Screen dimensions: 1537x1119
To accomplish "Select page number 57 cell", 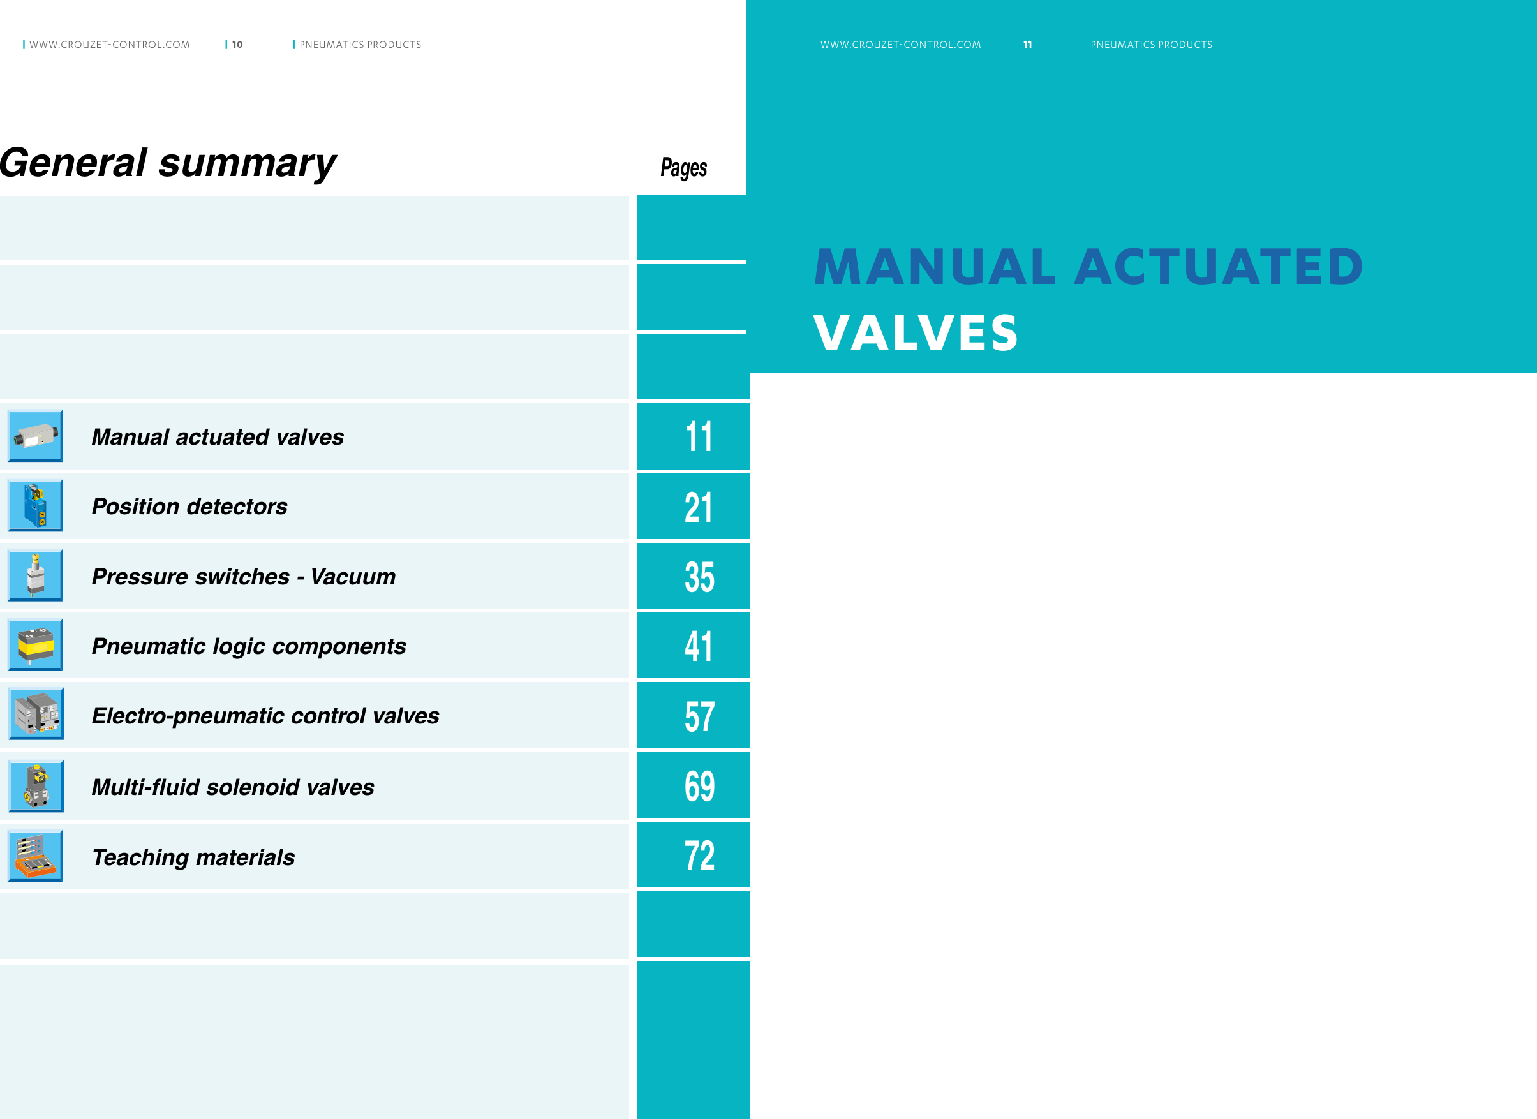I will pos(699,716).
